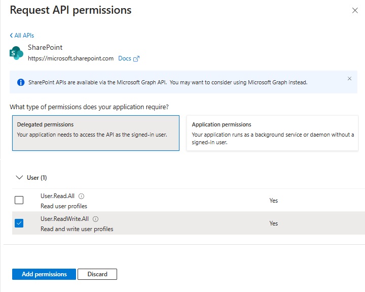Close the Request API permissions panel

[355, 11]
